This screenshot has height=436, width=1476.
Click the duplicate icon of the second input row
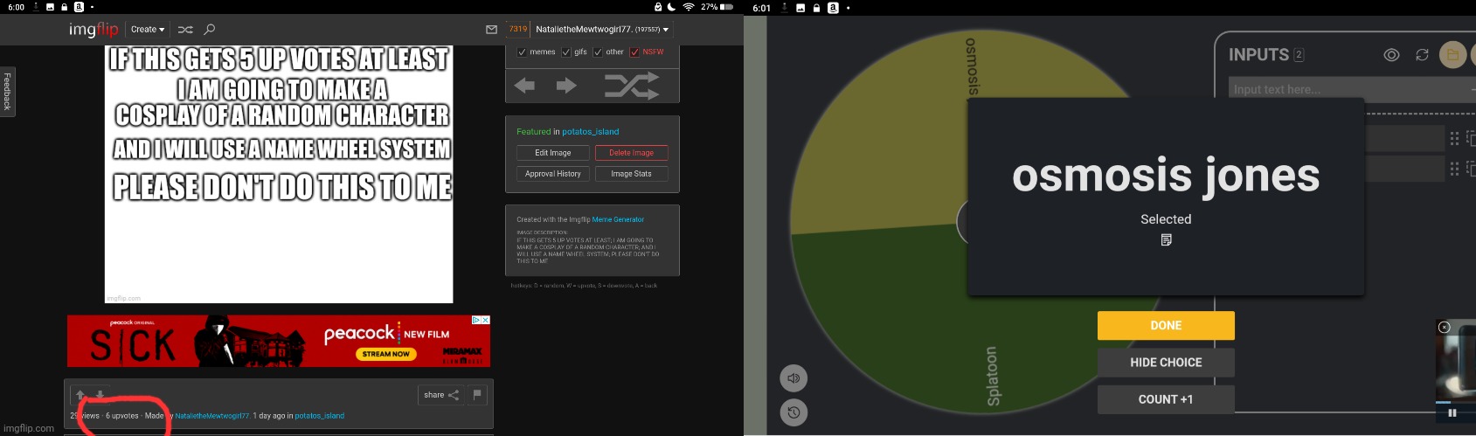[x=1471, y=169]
